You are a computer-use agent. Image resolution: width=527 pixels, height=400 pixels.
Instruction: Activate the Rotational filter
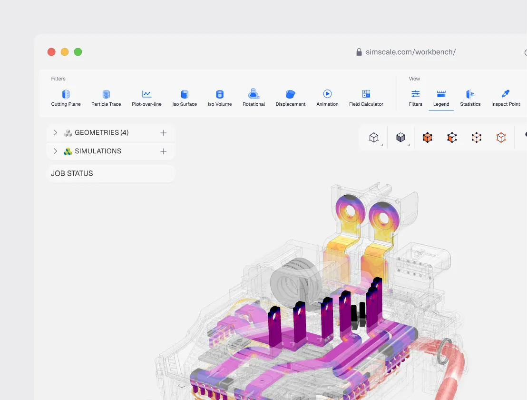pyautogui.click(x=254, y=98)
